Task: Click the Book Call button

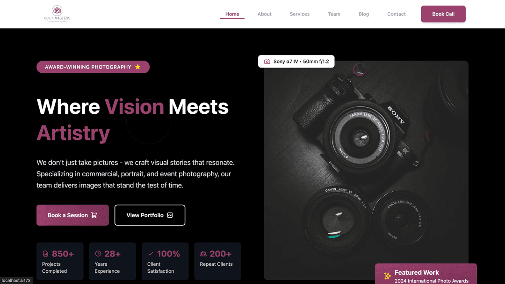Action: (x=443, y=14)
